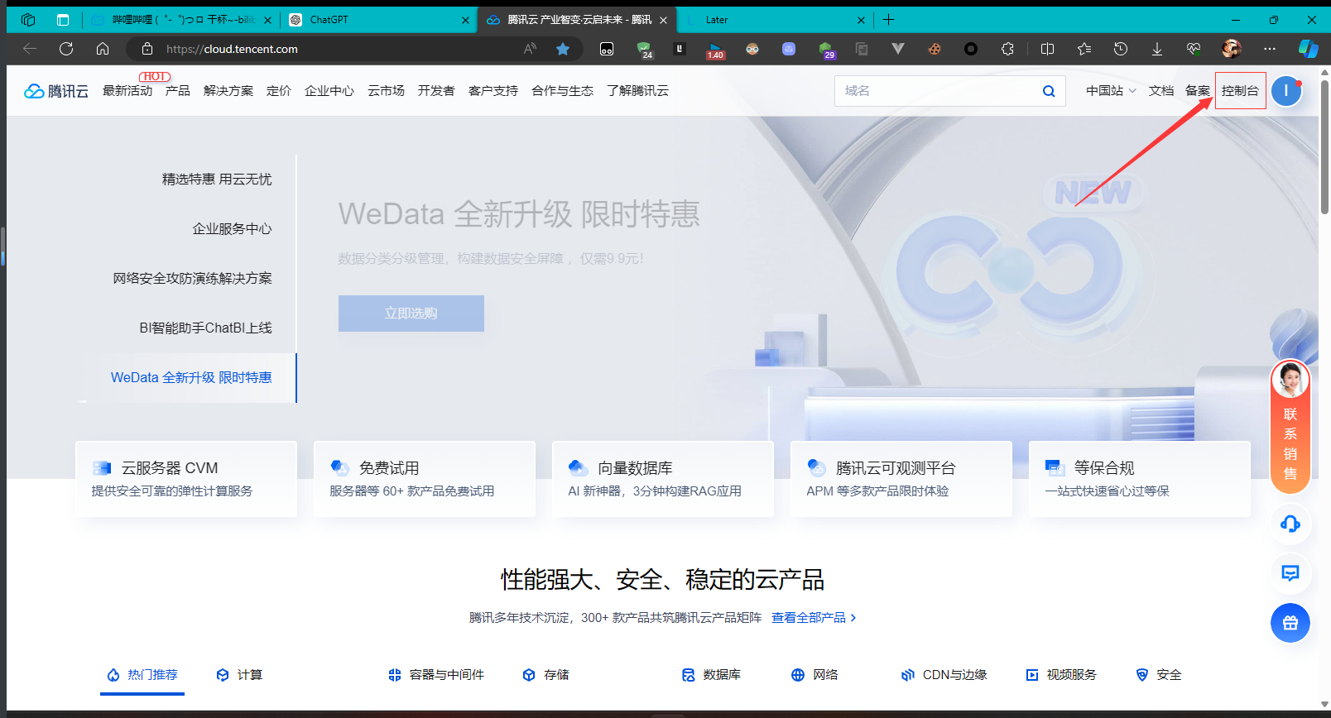Click the favorite star in address bar
1331x718 pixels.
[x=563, y=49]
